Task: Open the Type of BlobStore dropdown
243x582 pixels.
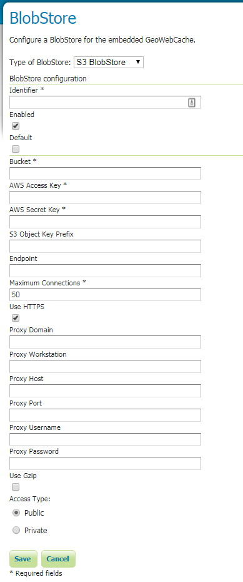Action: point(109,63)
